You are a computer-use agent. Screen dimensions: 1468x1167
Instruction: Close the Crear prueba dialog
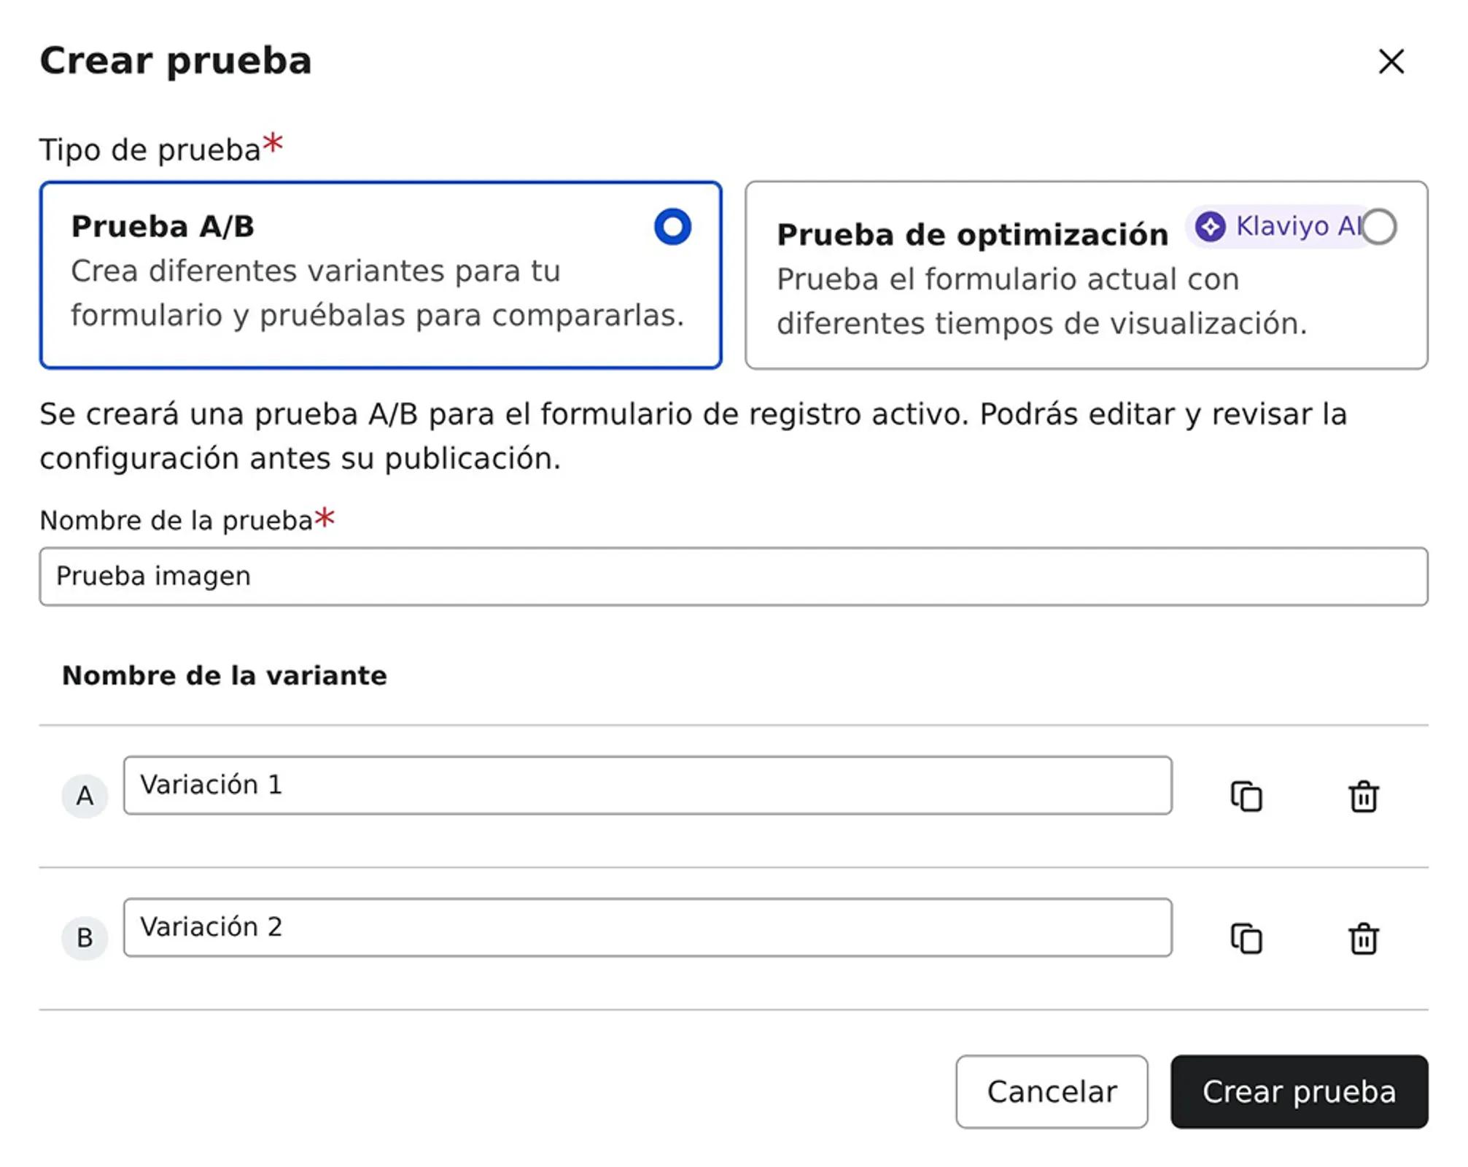[x=1391, y=61]
